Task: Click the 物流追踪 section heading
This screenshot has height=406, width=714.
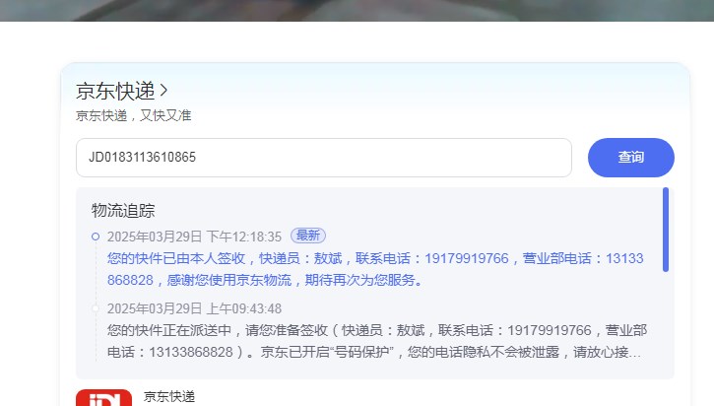Action: pyautogui.click(x=123, y=211)
